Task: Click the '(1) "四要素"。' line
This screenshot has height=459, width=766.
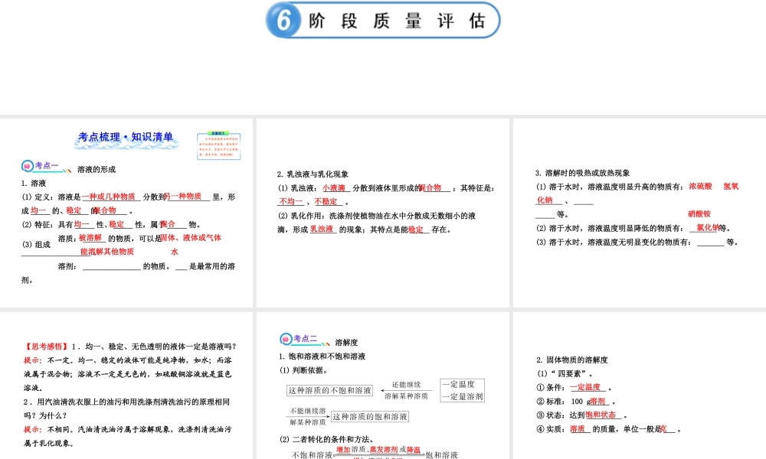Action: click(x=565, y=373)
